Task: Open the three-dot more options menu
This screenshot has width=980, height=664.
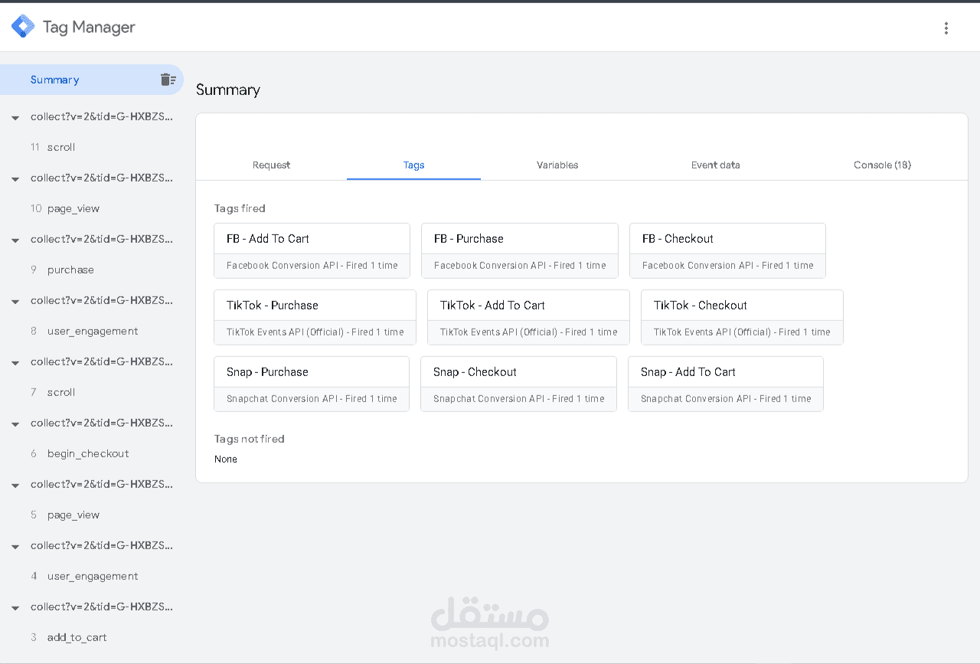Action: 946,28
